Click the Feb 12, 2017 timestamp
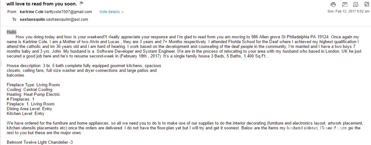The height and width of the screenshot is (145, 371). point(348,11)
